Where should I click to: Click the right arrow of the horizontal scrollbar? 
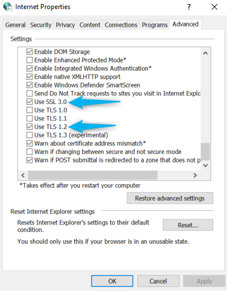coord(195,175)
